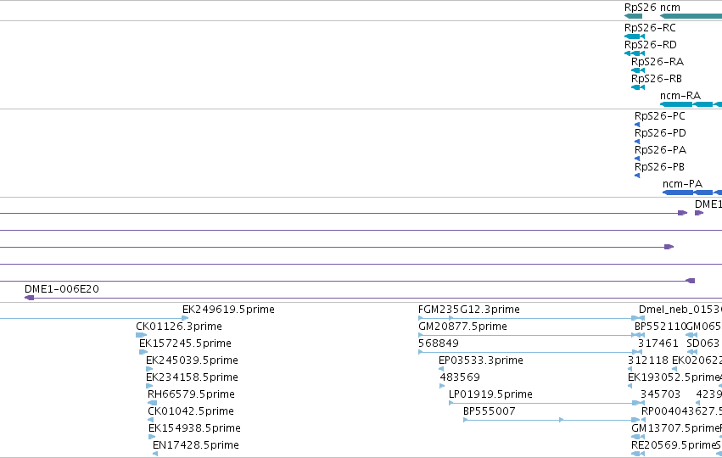This screenshot has width=722, height=458.
Task: Select the RpS26 gene label
Action: 640,8
